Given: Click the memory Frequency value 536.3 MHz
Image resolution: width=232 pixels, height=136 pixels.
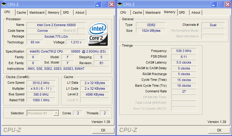Looking at the screenshot, I should [184, 51].
